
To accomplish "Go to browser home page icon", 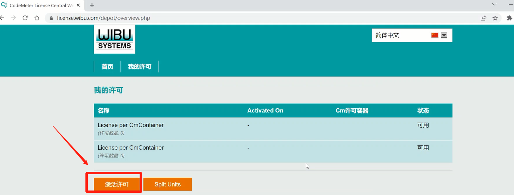I will coord(37,18).
